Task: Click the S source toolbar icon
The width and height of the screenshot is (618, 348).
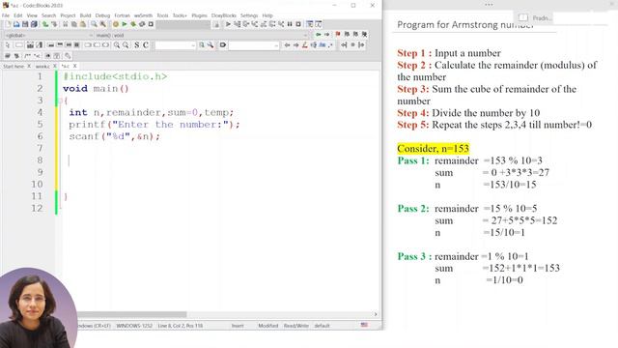Action: click(x=137, y=45)
